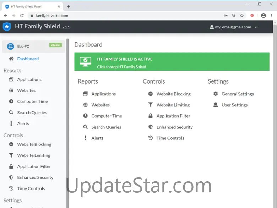The image size is (277, 208).
Task: Click the sidebar Search Queries magnifier icon
Action: pos(11,112)
